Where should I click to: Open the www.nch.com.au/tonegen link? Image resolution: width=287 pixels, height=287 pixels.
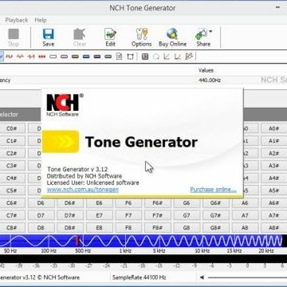pyautogui.click(x=83, y=189)
